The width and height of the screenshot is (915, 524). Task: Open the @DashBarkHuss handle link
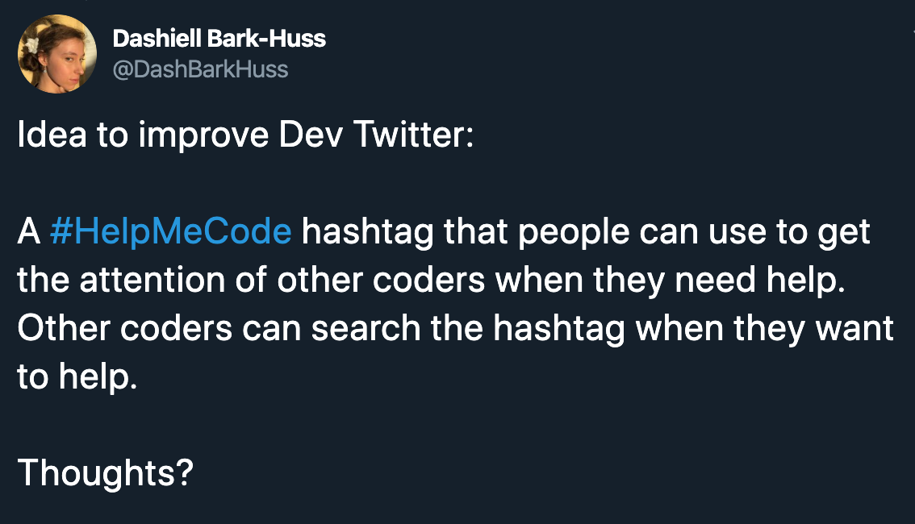tap(200, 69)
